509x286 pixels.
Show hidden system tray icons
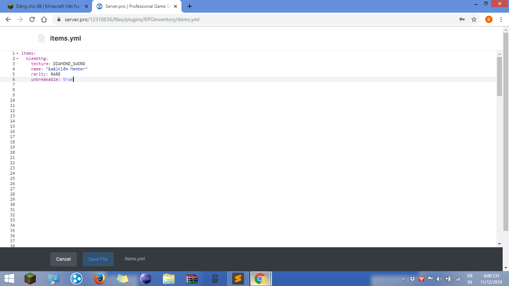point(403,279)
